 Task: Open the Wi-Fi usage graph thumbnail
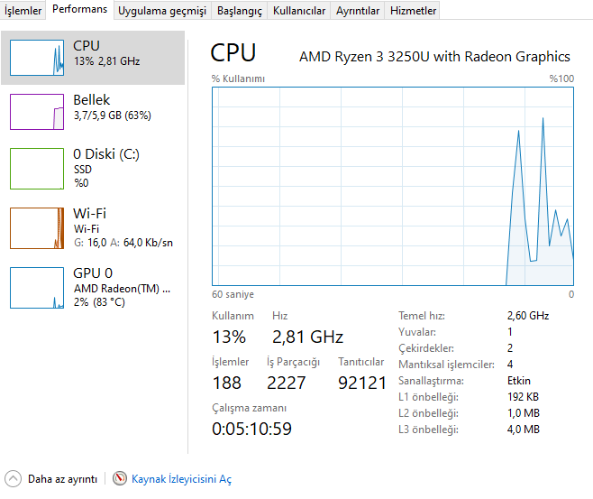click(37, 227)
